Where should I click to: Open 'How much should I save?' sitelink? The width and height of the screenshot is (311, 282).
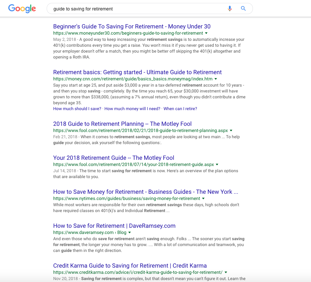[x=77, y=108]
